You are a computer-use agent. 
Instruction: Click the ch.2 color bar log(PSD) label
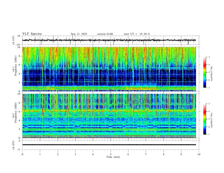pos(212,120)
